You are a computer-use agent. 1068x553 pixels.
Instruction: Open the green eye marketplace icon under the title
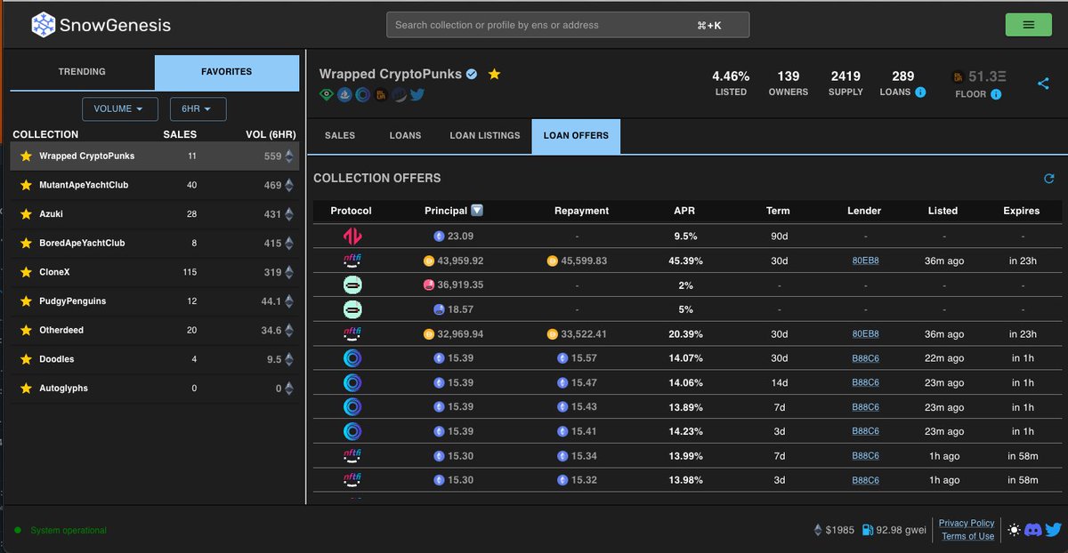(x=327, y=94)
